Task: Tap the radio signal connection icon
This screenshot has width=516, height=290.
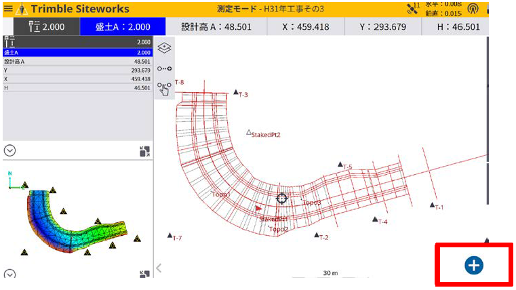Action: pos(473,9)
